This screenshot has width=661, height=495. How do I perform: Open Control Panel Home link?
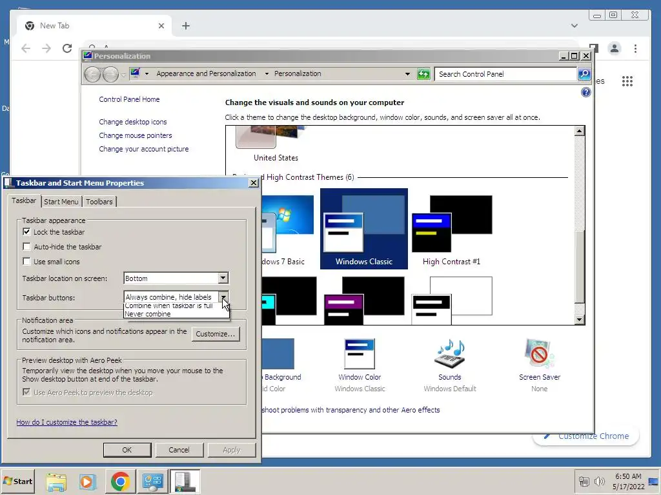pos(129,99)
